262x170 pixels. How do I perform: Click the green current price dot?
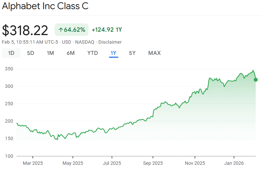pos(255,80)
